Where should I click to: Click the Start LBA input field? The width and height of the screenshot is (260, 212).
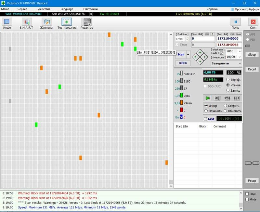coord(203,39)
